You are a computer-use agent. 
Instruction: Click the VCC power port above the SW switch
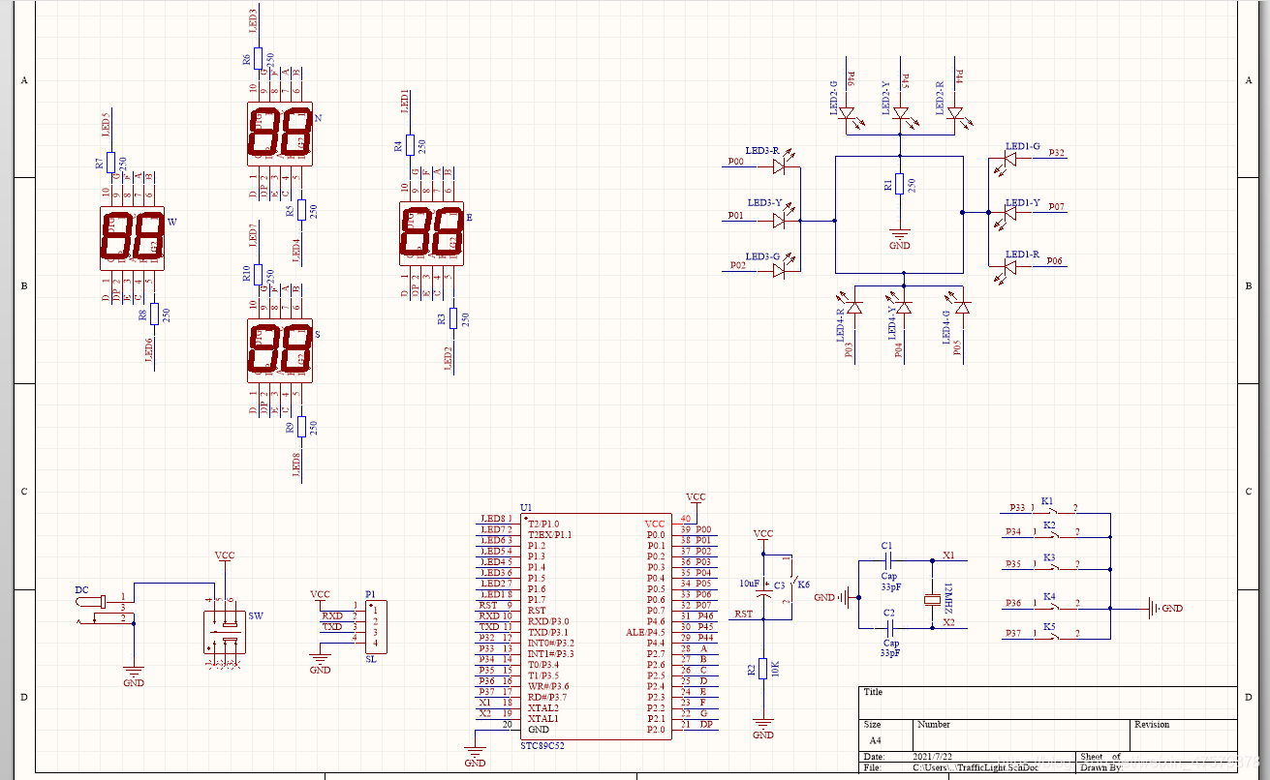[x=225, y=556]
